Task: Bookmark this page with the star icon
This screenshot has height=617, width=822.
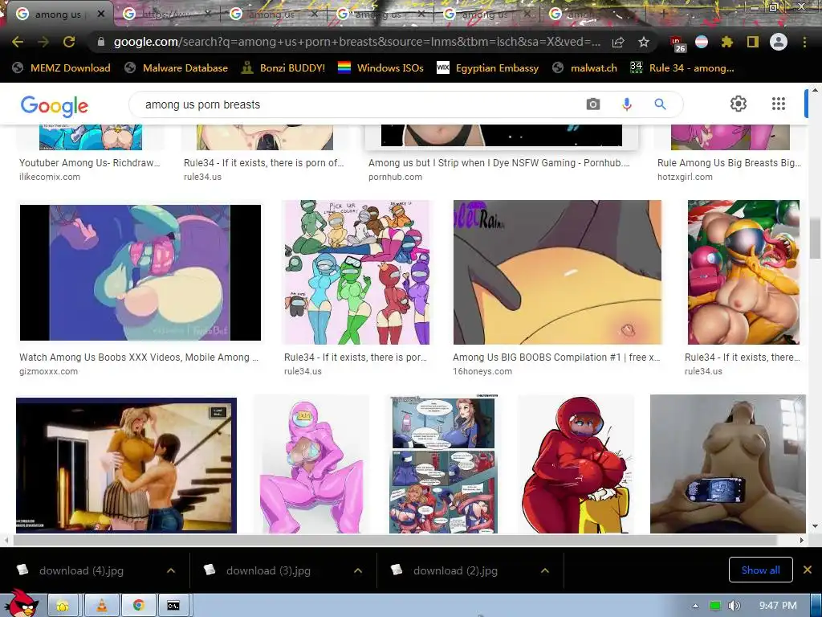Action: pyautogui.click(x=644, y=42)
